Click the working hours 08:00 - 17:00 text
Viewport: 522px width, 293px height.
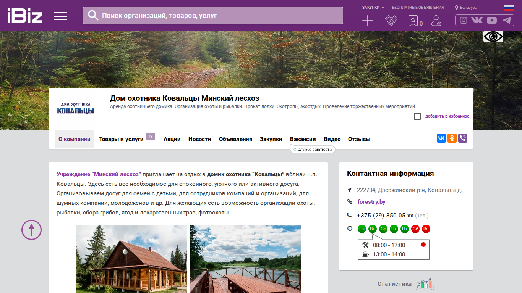[x=389, y=245]
